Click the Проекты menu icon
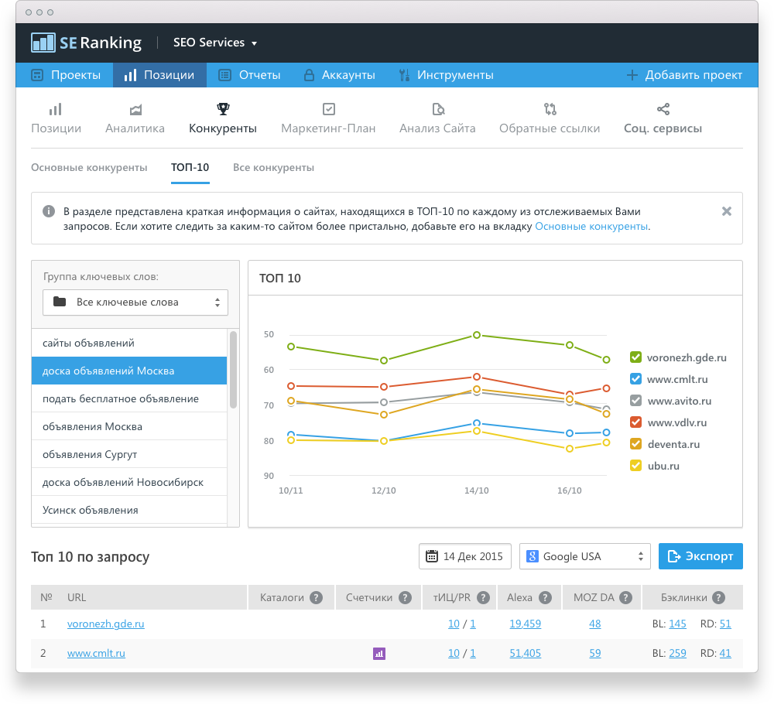Viewport: 774px width, 704px height. (x=37, y=75)
